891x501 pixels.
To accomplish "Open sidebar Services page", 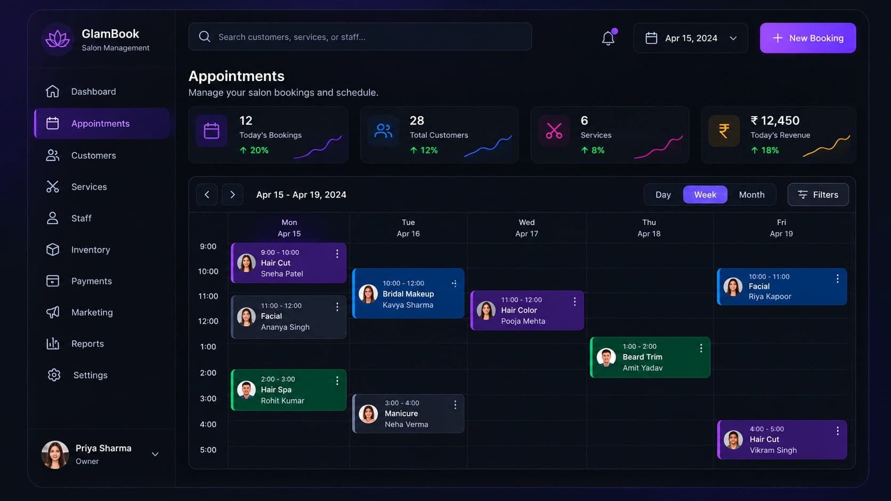I will click(102, 187).
